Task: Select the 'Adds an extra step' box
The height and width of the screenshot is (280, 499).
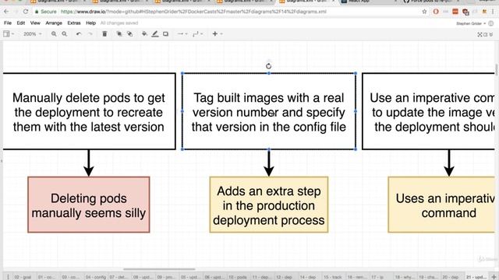Action: click(269, 205)
